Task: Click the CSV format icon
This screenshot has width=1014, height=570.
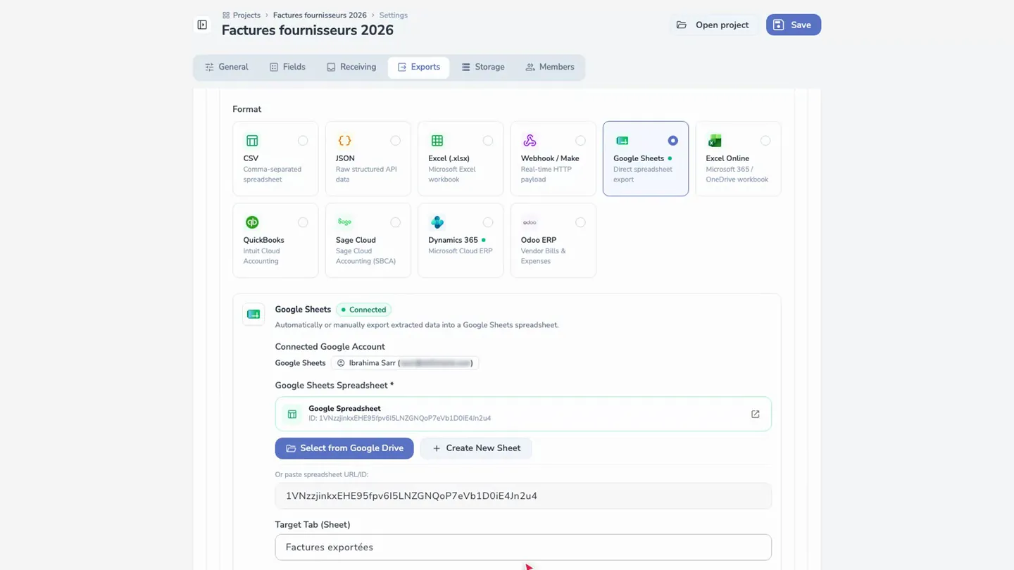Action: (252, 141)
